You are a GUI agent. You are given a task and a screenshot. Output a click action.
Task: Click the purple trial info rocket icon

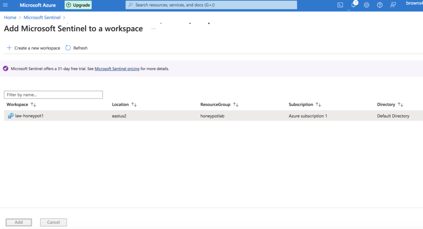tap(5, 68)
